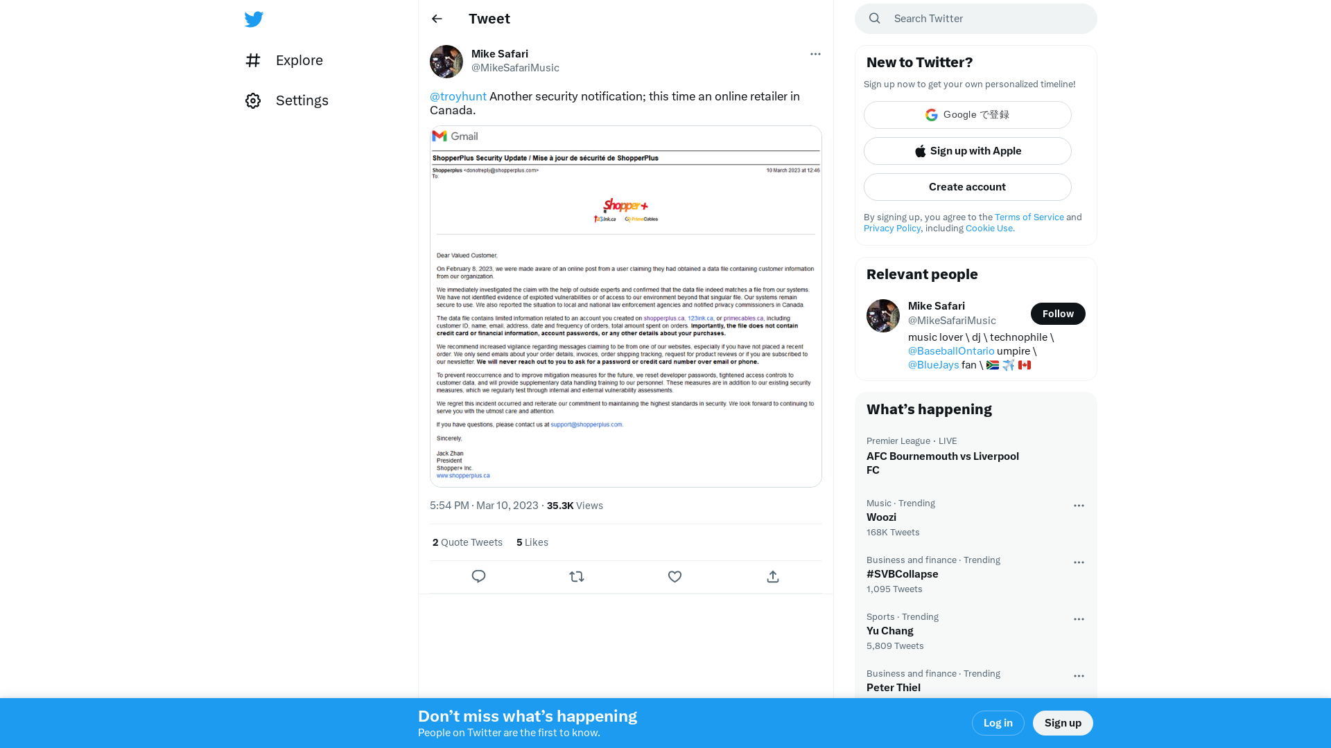Select Woozi trending topic

coord(881,517)
